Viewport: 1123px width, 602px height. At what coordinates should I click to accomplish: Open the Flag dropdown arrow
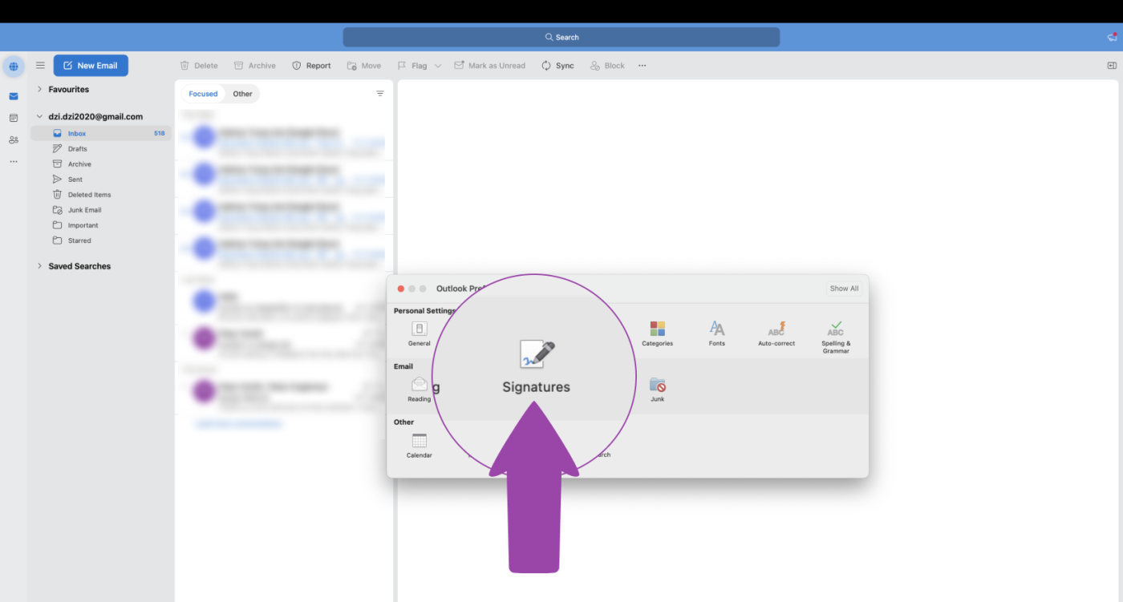pos(438,66)
